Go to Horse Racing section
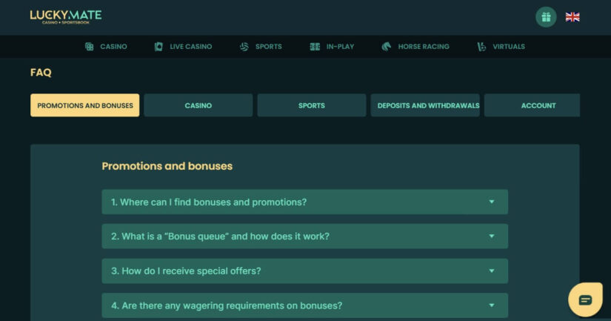611x321 pixels. [x=423, y=47]
